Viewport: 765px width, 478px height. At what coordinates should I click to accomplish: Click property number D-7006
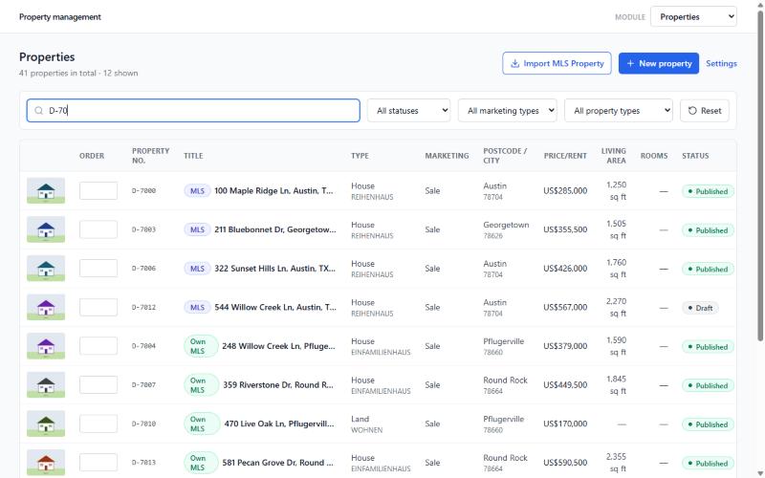(144, 269)
